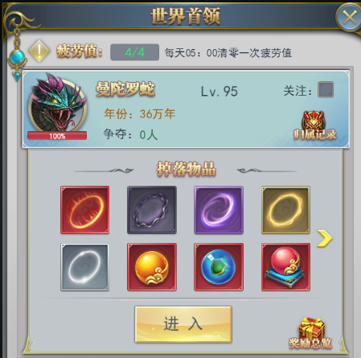This screenshot has height=358, width=361.
Task: Open the 归属记录 ownership record icon
Action: [314, 126]
